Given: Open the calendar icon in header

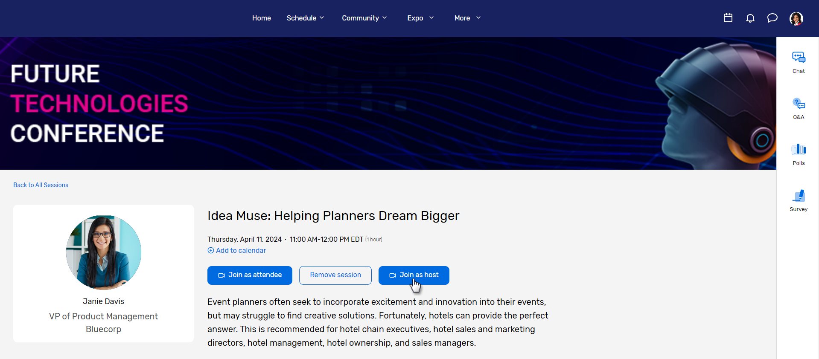Looking at the screenshot, I should click(728, 18).
